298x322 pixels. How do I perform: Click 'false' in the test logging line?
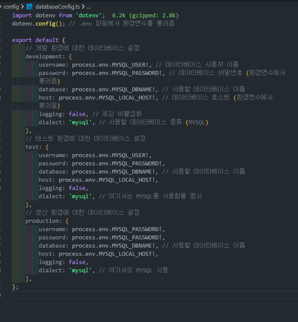pos(77,188)
